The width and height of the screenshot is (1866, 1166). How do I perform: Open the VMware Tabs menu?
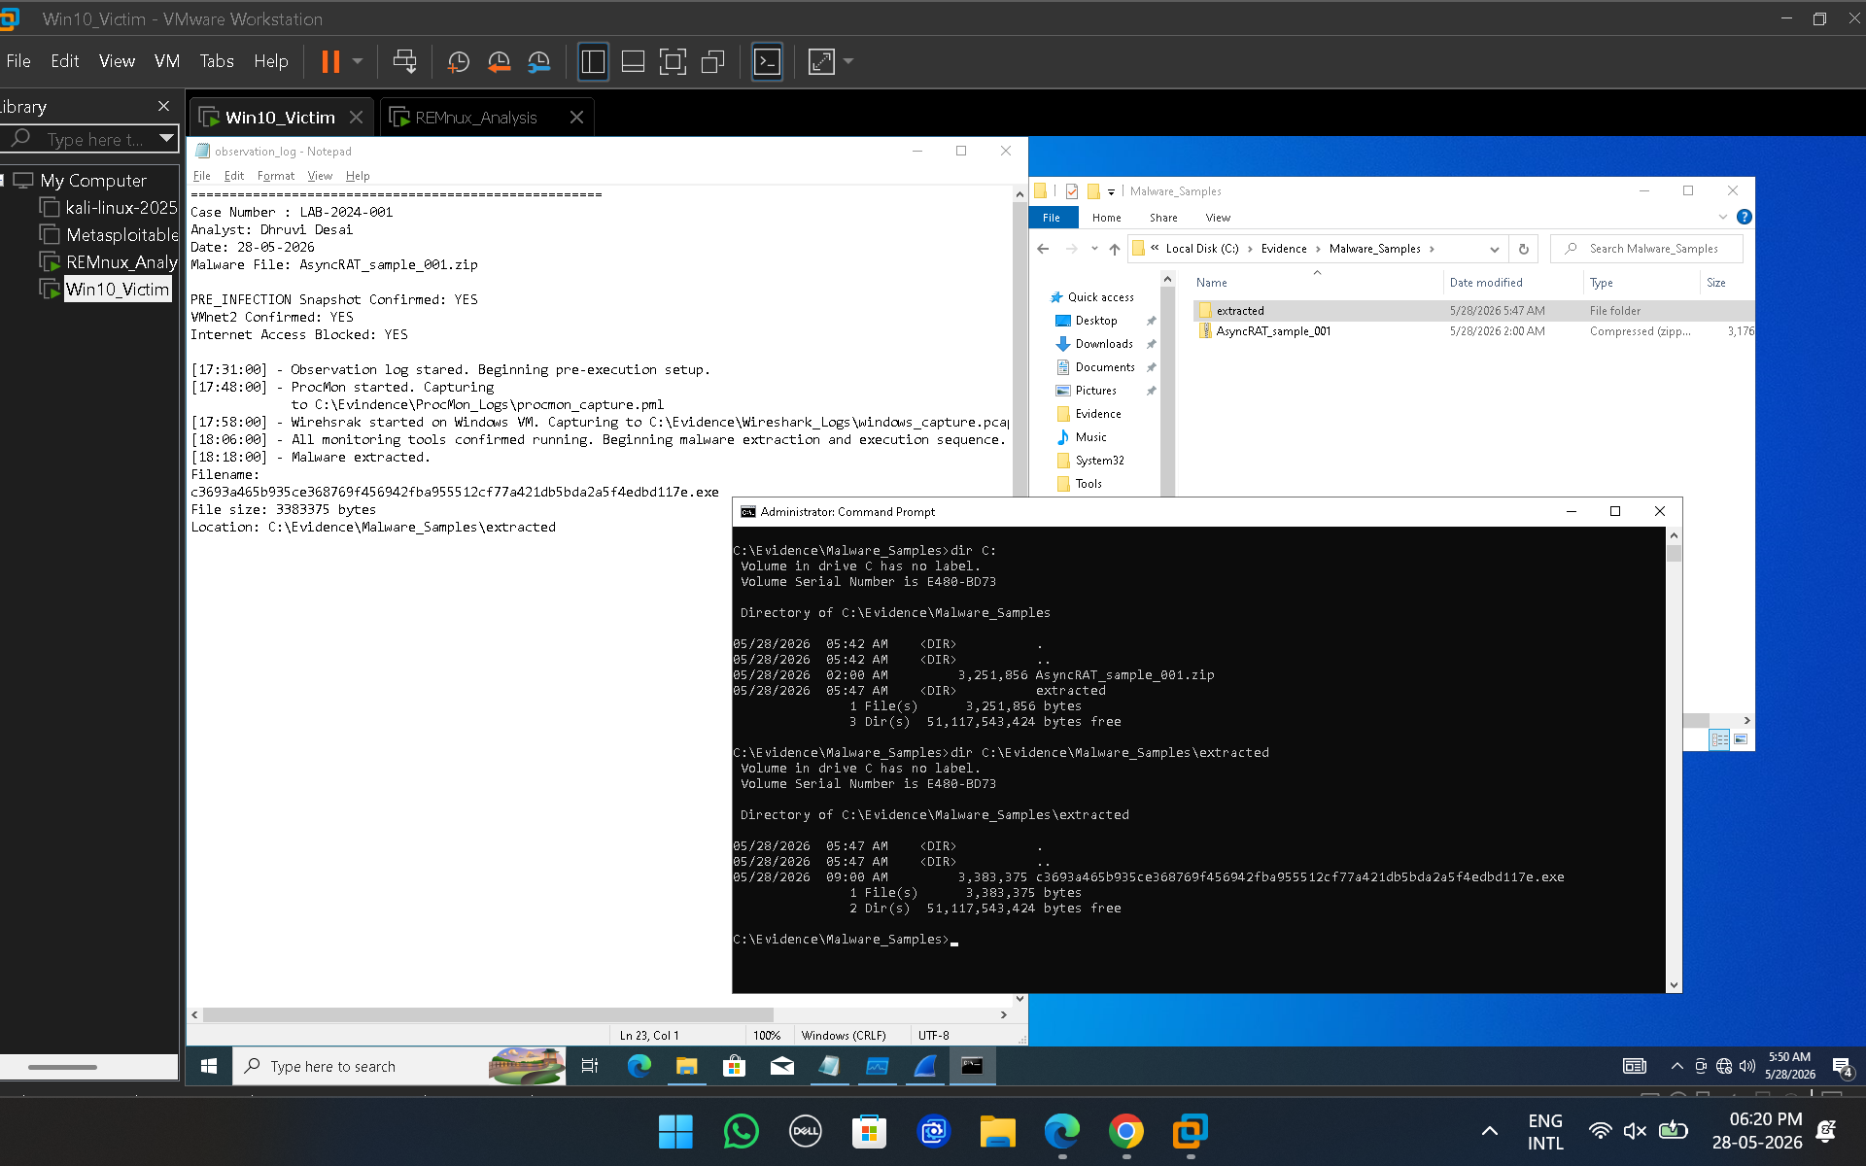click(x=217, y=61)
